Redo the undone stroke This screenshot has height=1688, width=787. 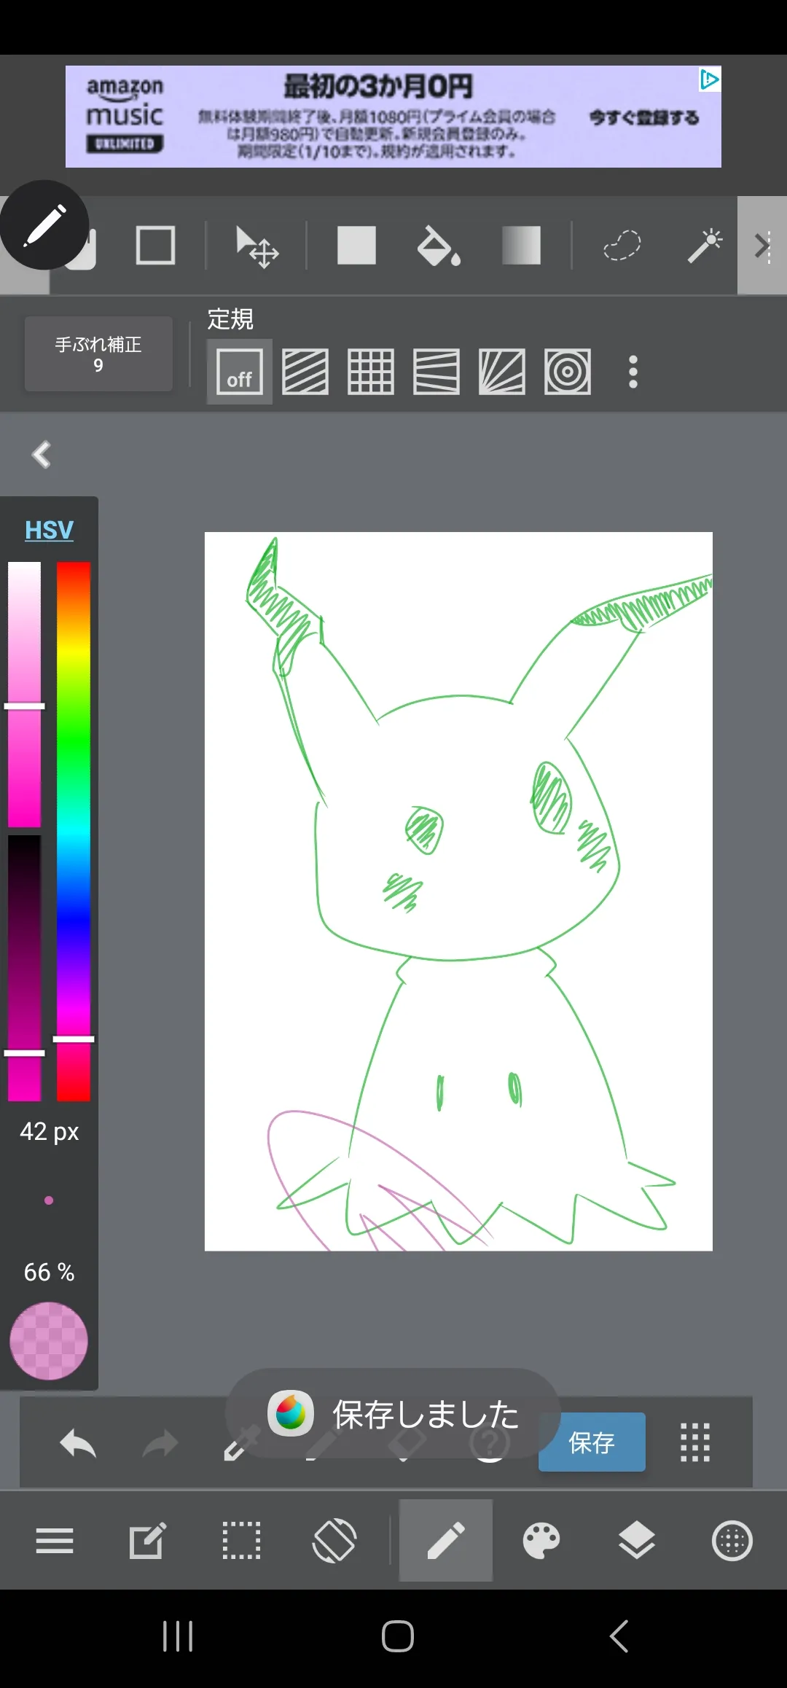(160, 1443)
